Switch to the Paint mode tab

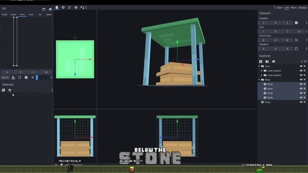(294, 8)
